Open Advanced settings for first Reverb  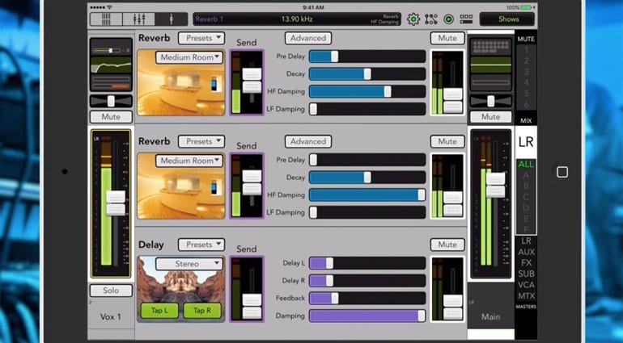point(308,38)
